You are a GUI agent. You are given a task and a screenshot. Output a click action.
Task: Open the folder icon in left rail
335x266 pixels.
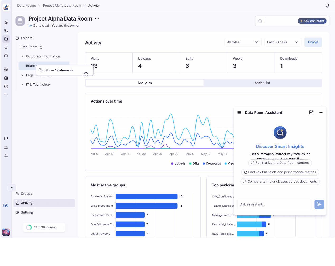coord(6,39)
